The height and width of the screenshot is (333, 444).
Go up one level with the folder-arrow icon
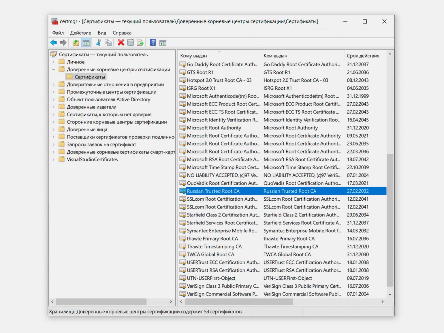pyautogui.click(x=76, y=43)
